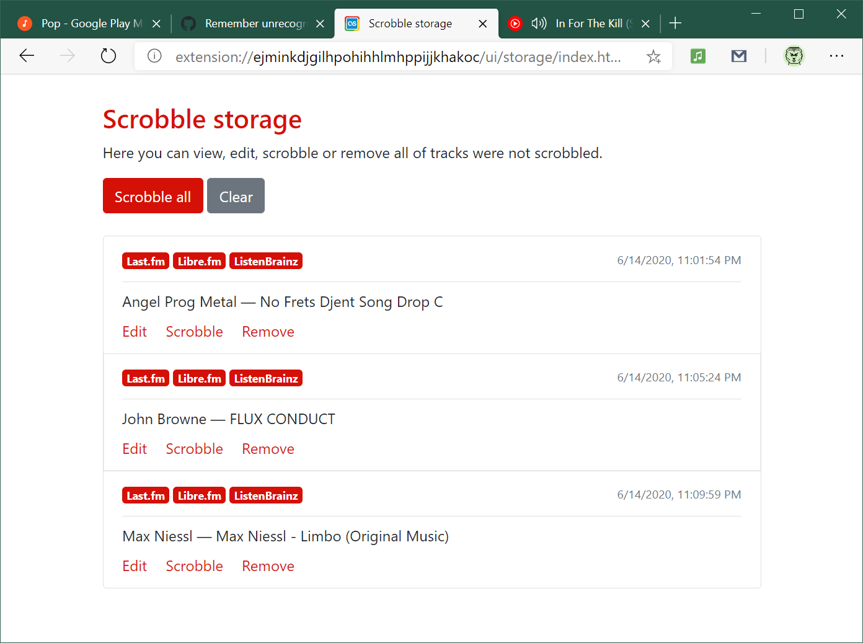The height and width of the screenshot is (643, 863).
Task: Edit the John Browne — FLUX CONDUCT entry
Action: coord(134,448)
